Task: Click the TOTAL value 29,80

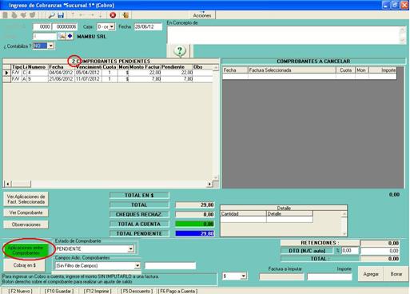Action: [195, 205]
